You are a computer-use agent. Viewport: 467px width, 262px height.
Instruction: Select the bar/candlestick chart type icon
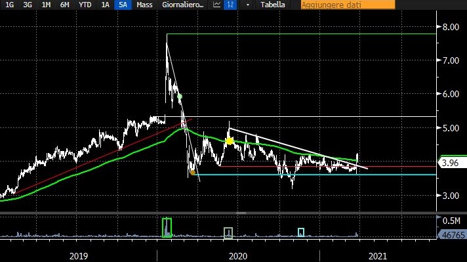230,5
